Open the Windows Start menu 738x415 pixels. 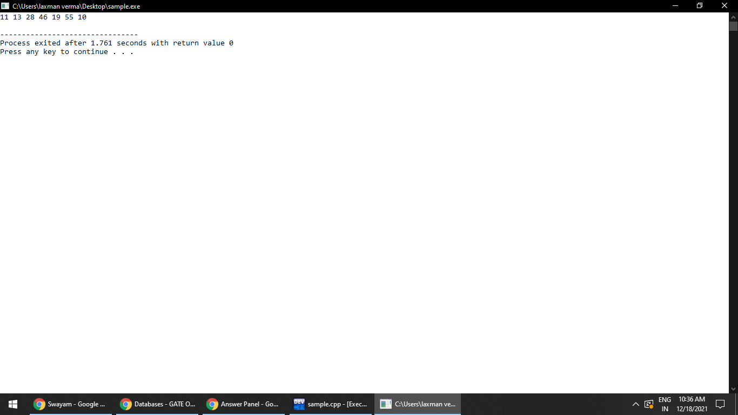[x=13, y=404]
